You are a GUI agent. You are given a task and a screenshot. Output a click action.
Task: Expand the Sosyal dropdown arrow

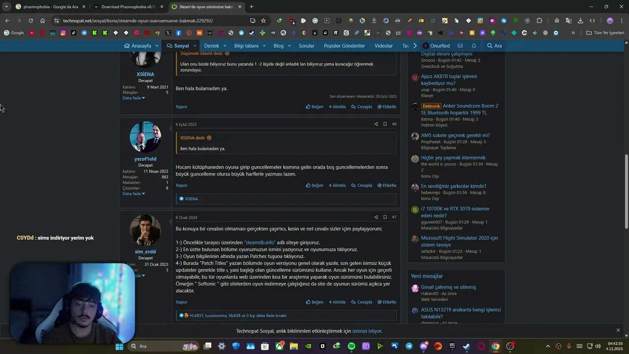[x=195, y=46]
